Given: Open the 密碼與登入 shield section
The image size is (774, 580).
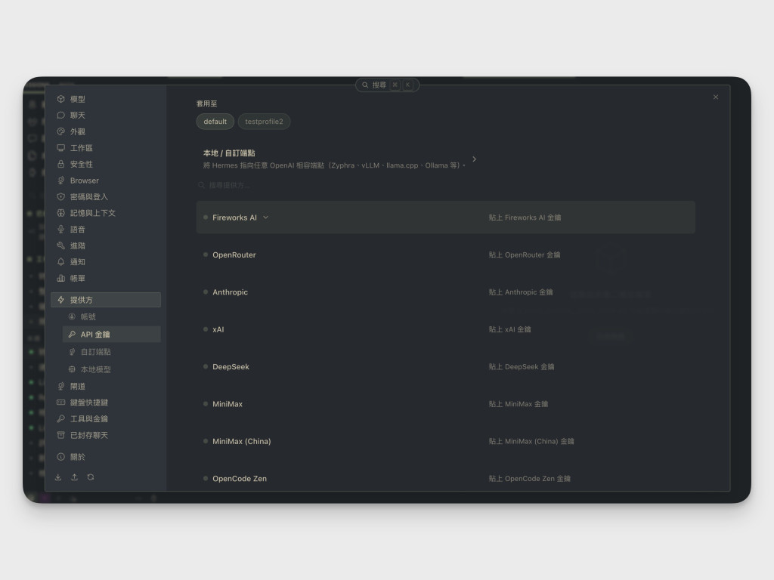Looking at the screenshot, I should point(106,197).
